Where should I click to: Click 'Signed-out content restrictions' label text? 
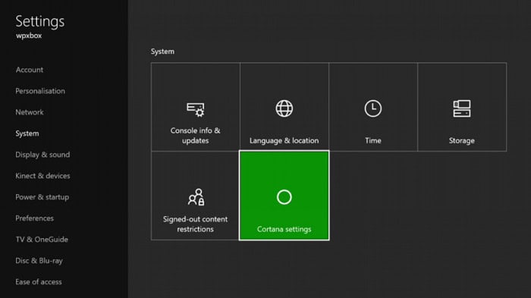click(x=196, y=224)
